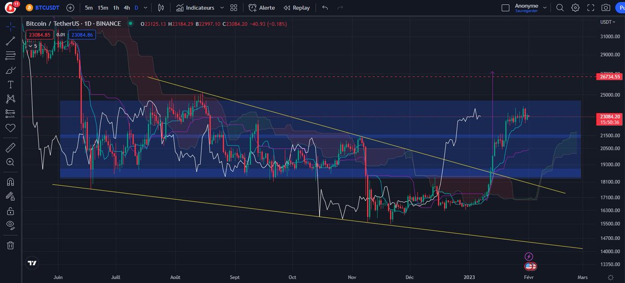Take a chart snapshot with camera
Image resolution: width=625 pixels, height=283 pixels.
(x=606, y=8)
